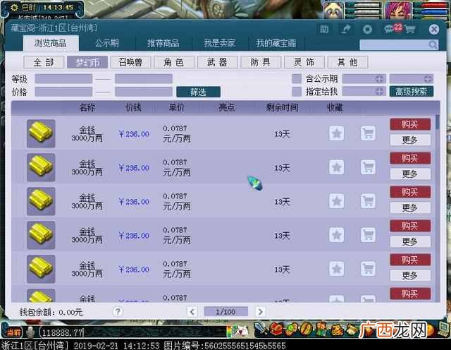The width and height of the screenshot is (451, 350).
Task: Sort by 剩余时间 column header
Action: (x=282, y=107)
